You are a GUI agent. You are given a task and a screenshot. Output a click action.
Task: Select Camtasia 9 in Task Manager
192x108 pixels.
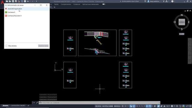click(27, 12)
